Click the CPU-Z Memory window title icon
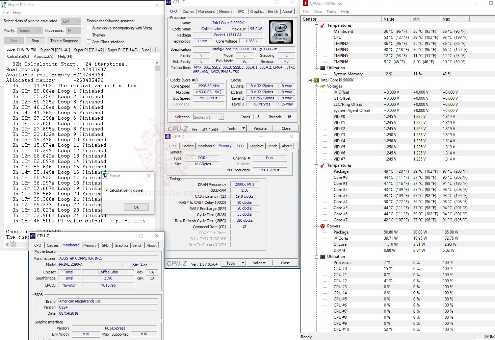Image resolution: width=495 pixels, height=340 pixels. [x=168, y=136]
